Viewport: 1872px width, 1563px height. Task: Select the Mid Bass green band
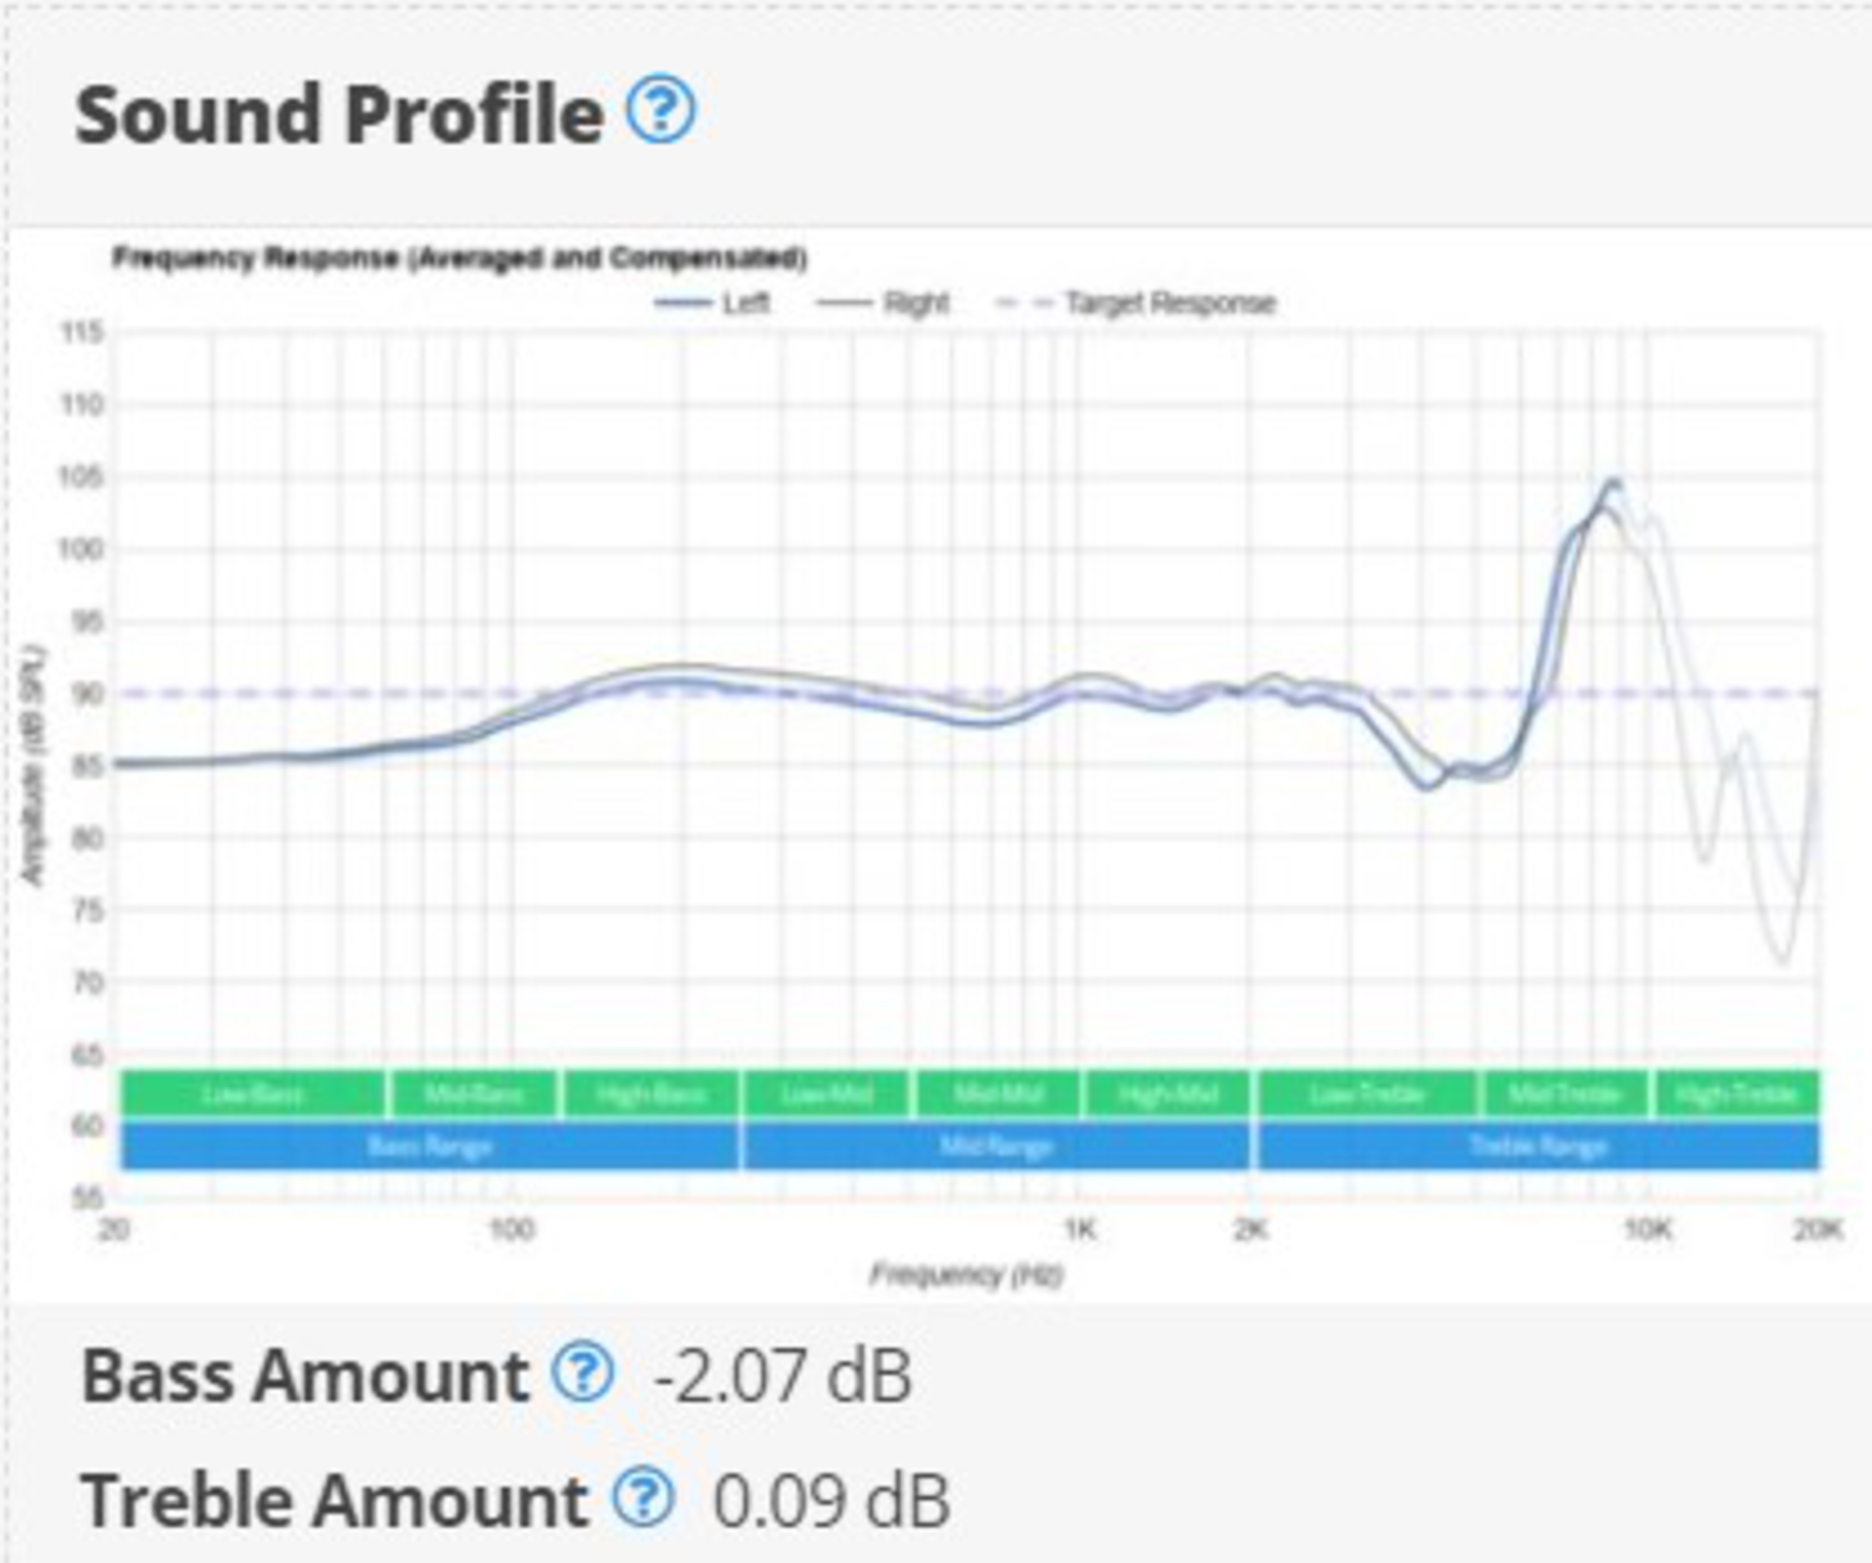[473, 1094]
